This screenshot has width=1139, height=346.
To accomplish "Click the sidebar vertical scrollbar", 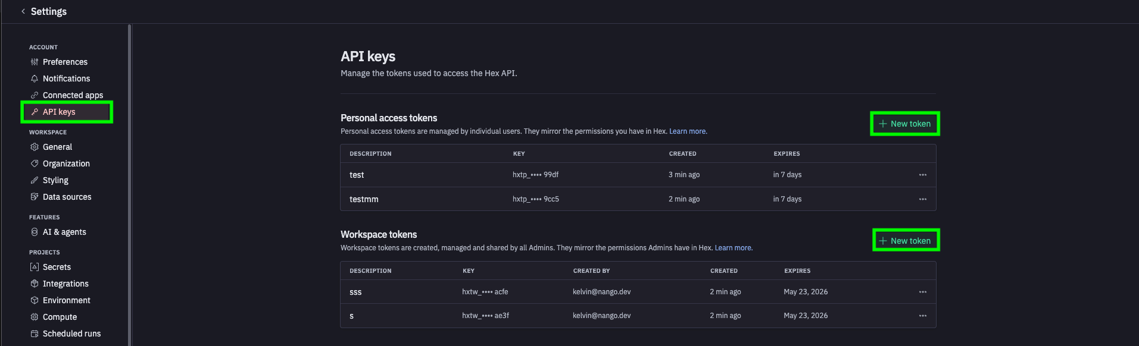I will point(129,184).
